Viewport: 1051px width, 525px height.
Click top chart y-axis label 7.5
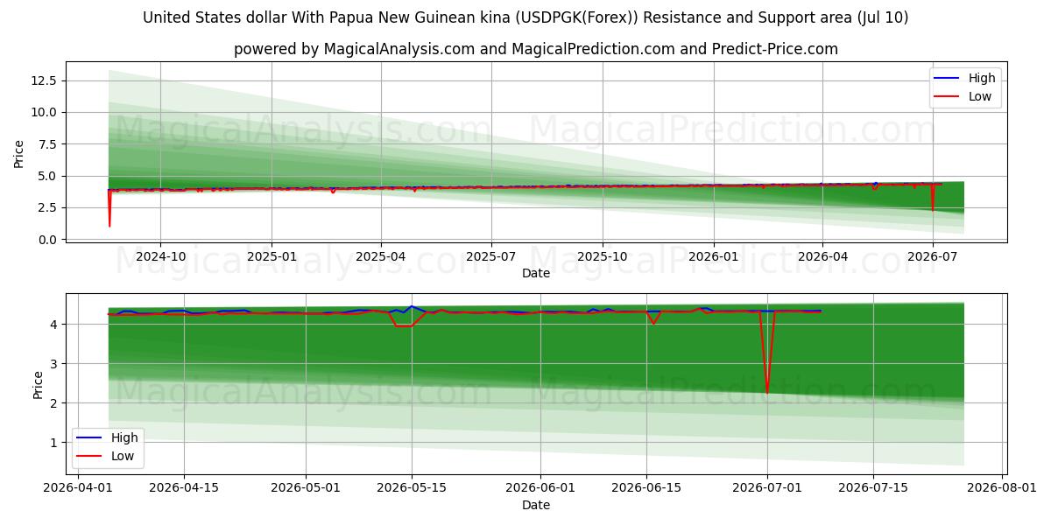click(x=46, y=144)
